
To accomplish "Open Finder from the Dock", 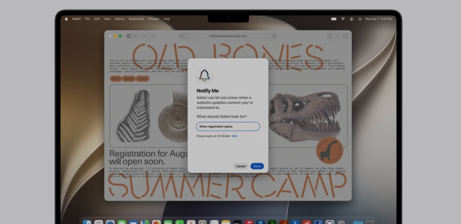I will click(x=87, y=222).
